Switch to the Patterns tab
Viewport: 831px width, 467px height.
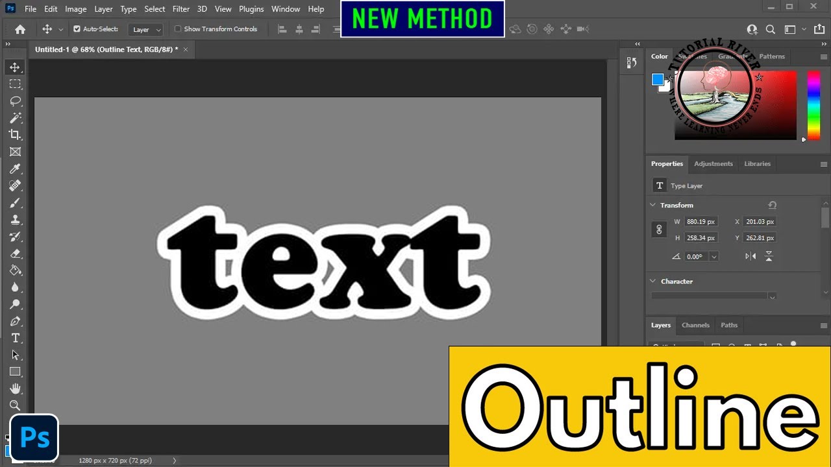772,56
